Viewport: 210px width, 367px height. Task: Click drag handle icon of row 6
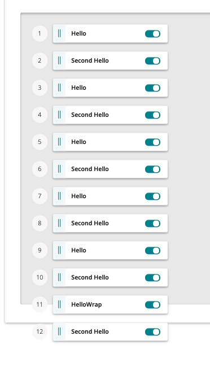pos(59,169)
